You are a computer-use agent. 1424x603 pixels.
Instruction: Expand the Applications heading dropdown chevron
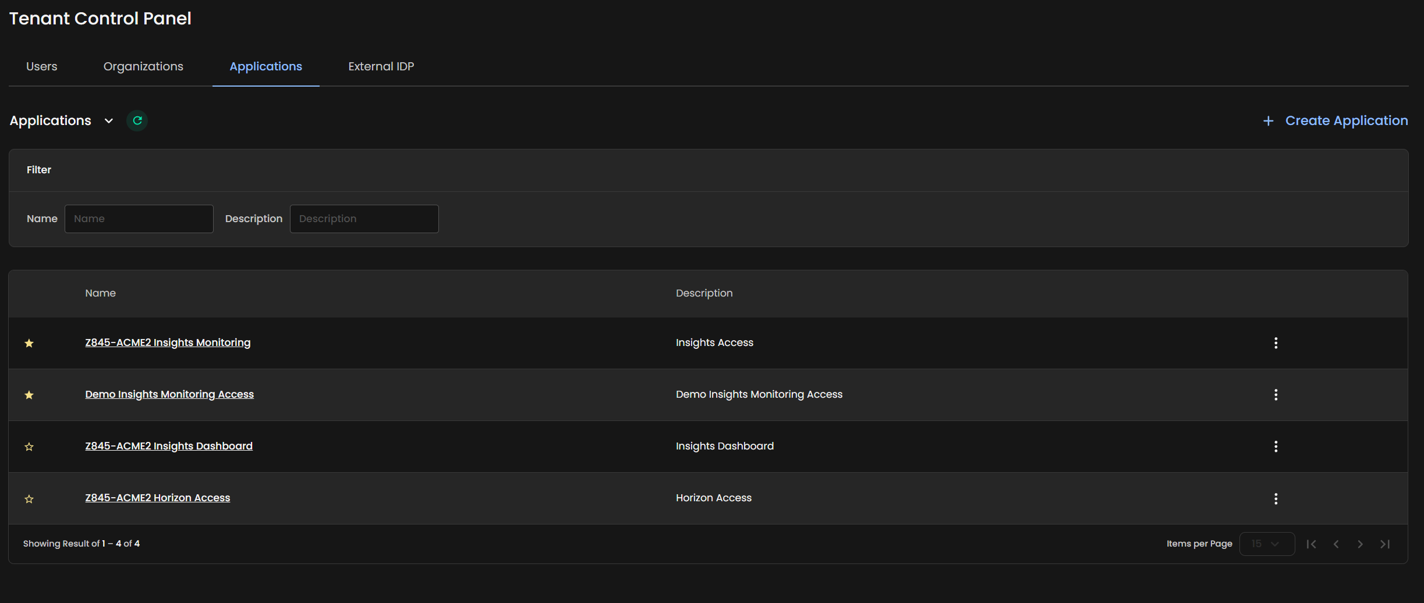(108, 121)
